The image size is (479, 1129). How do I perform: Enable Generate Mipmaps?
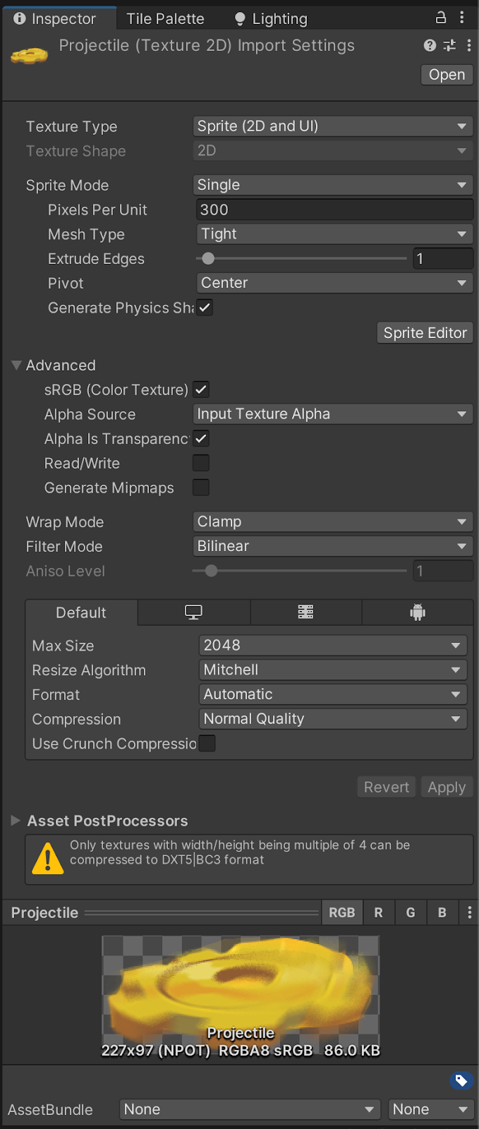tap(200, 488)
